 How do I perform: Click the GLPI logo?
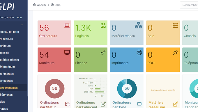[x=7, y=7]
